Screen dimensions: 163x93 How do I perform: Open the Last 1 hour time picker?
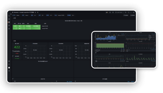pos(120,12)
